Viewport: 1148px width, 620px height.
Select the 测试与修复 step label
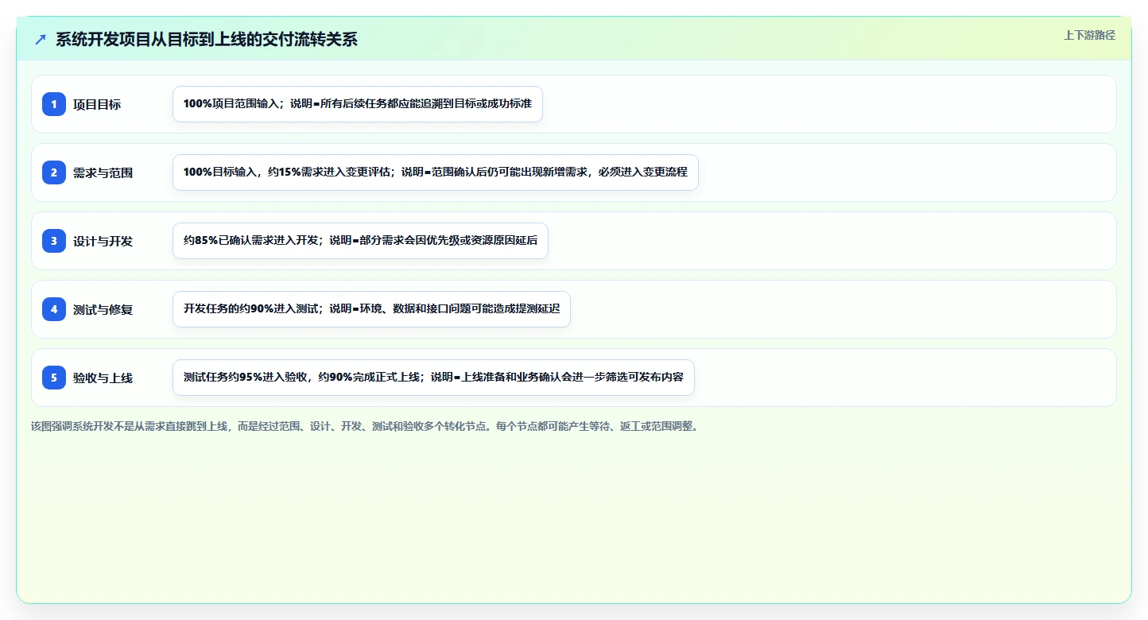point(103,309)
